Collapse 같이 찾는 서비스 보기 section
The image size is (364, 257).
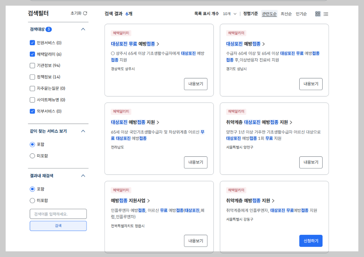coord(83,131)
